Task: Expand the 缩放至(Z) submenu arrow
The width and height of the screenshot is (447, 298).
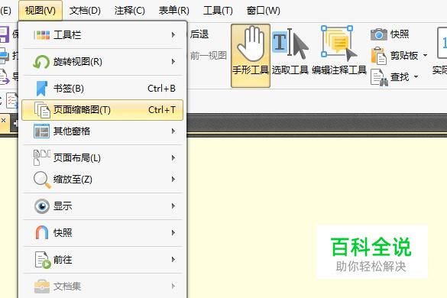Action: pyautogui.click(x=173, y=180)
